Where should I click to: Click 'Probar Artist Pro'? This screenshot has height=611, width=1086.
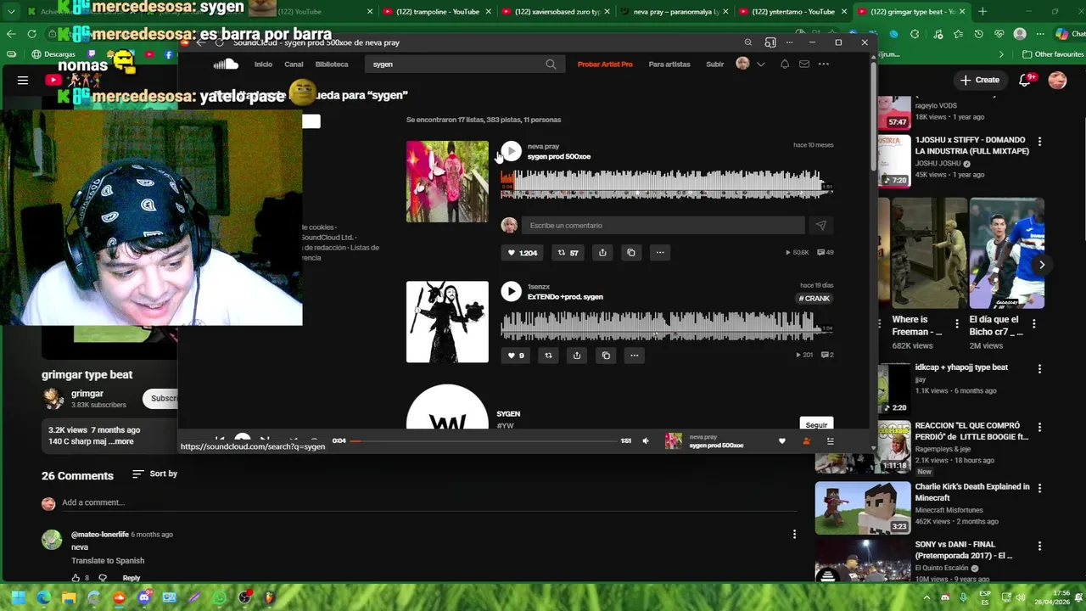click(605, 64)
